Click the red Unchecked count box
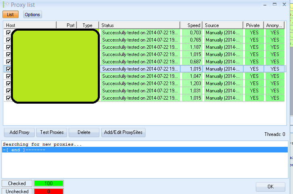293x194 pixels. [x=48, y=191]
